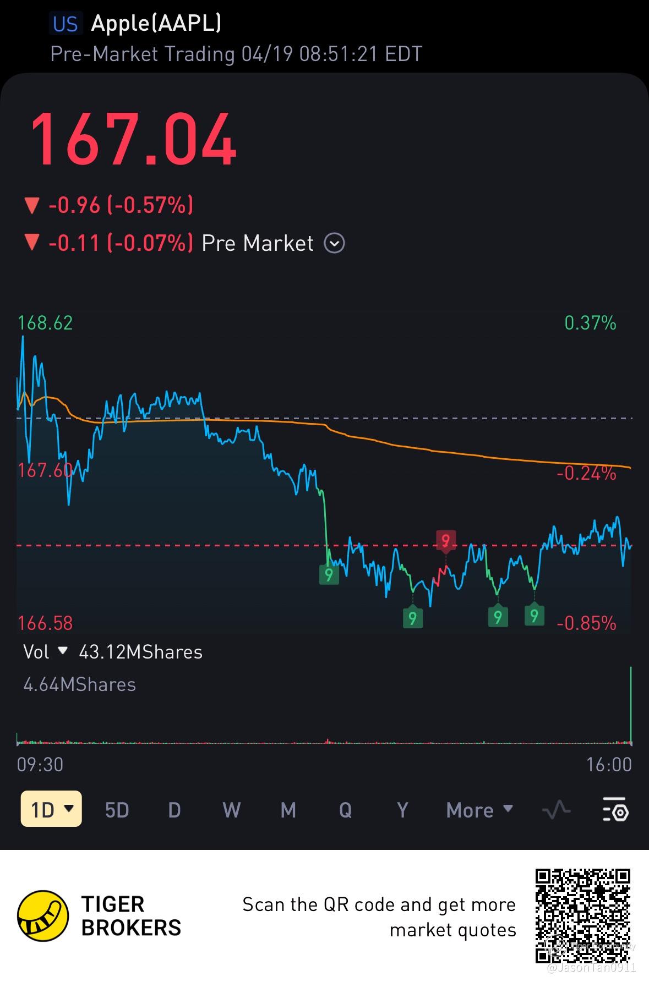This screenshot has height=982, width=649.
Task: Tap the Apple(AAPL) stock title
Action: [x=156, y=23]
